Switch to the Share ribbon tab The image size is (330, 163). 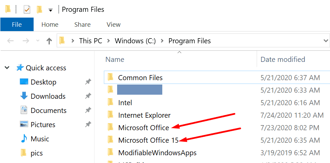tap(82, 24)
